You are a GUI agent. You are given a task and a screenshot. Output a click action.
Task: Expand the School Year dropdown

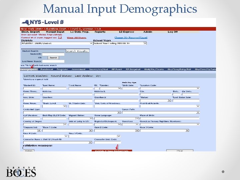click(120, 43)
